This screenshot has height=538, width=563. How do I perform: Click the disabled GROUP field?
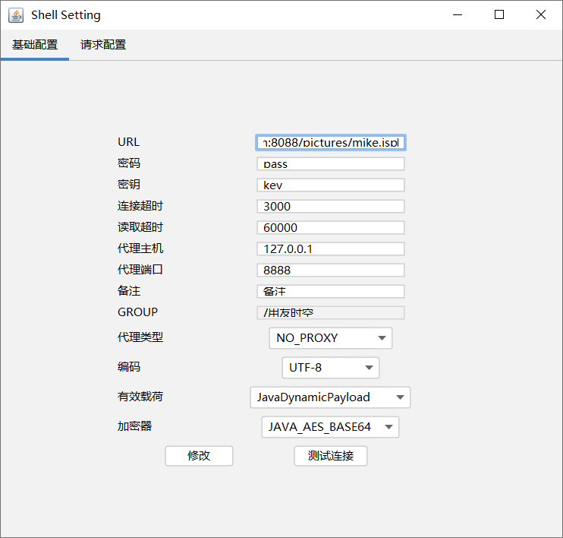tap(330, 312)
